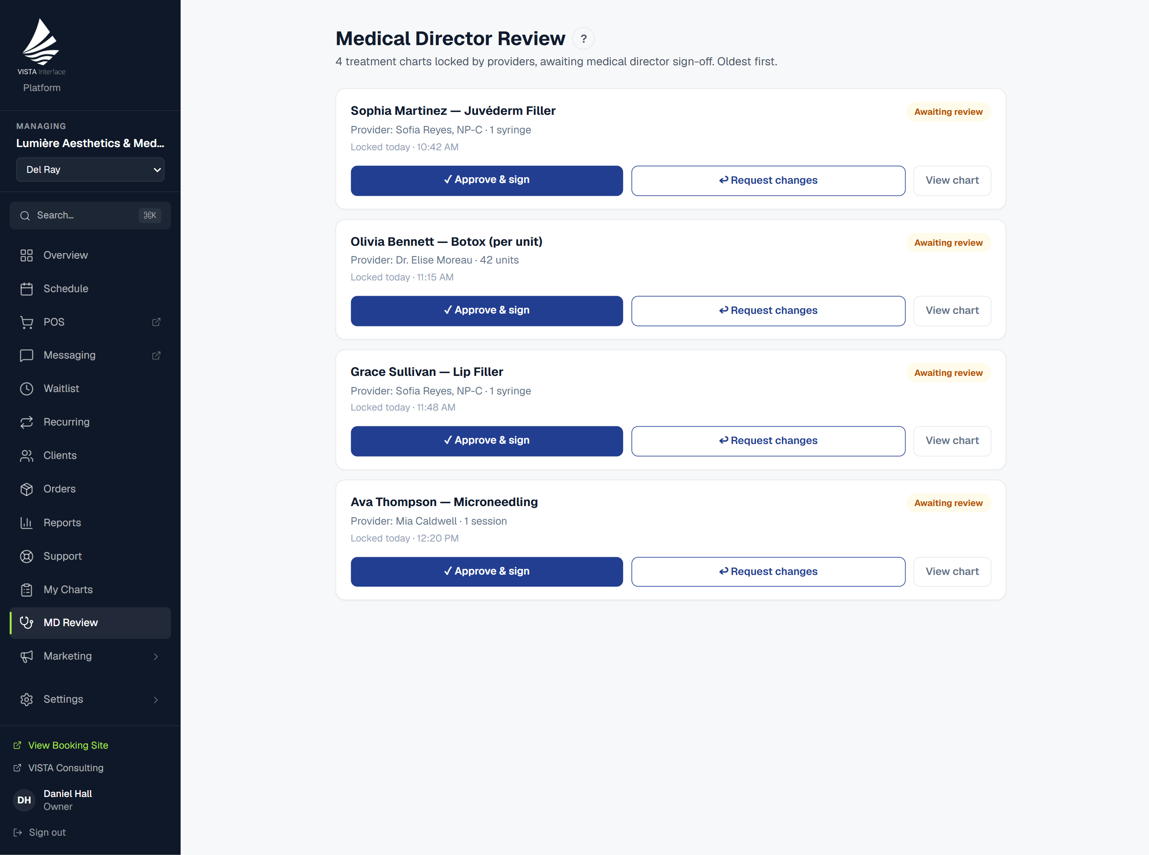This screenshot has height=855, width=1149.
Task: Open Schedule in the sidebar
Action: coord(90,289)
